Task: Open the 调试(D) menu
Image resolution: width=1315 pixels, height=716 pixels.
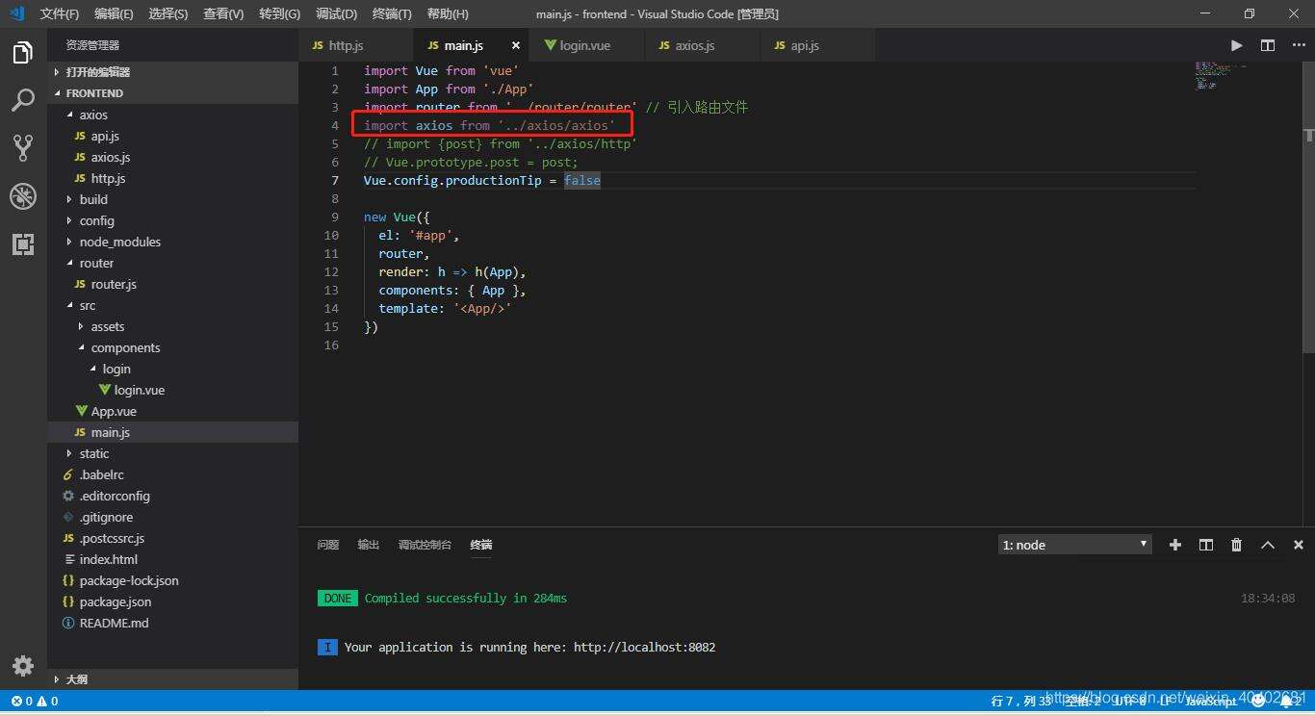Action: [336, 13]
